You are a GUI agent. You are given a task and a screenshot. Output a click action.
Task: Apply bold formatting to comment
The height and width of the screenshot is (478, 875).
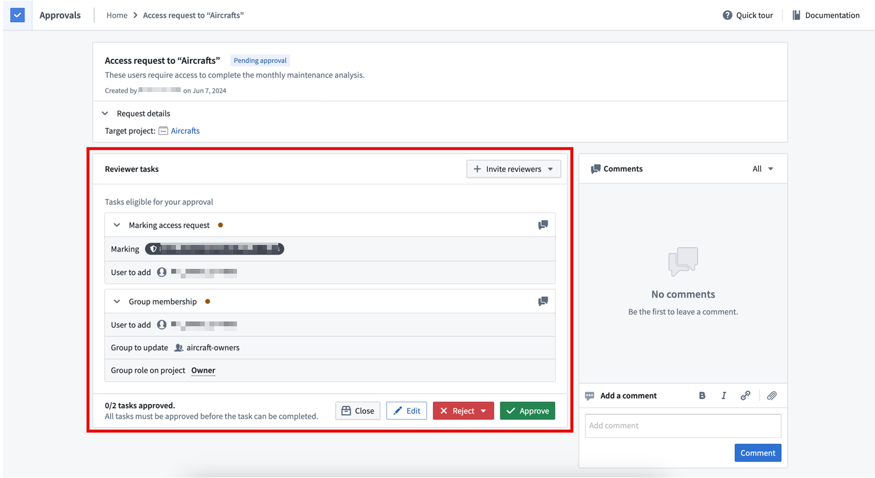click(702, 396)
